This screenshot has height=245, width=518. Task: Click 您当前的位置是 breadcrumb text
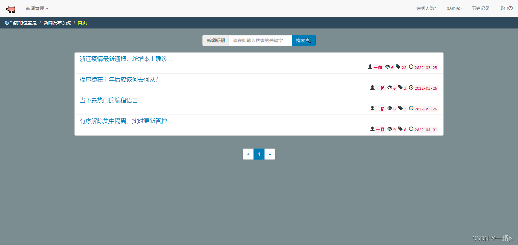pyautogui.click(x=21, y=23)
